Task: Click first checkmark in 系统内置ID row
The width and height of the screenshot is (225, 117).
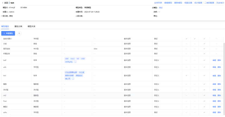Action: pos(186,39)
